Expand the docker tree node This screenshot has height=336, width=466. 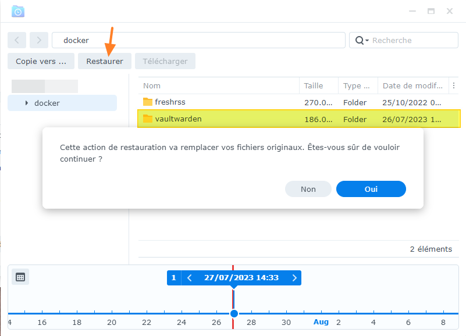[x=27, y=103]
